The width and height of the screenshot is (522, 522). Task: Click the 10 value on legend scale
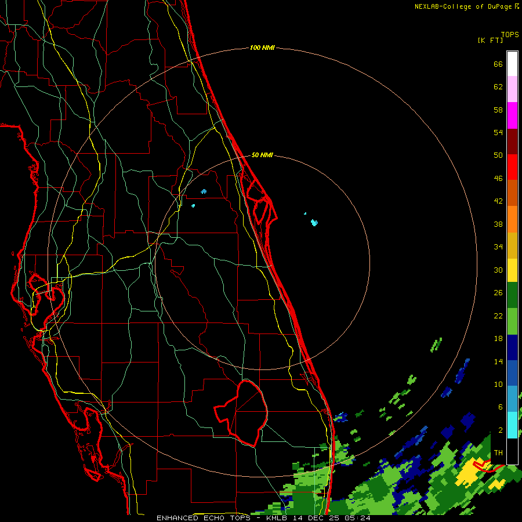pyautogui.click(x=498, y=384)
